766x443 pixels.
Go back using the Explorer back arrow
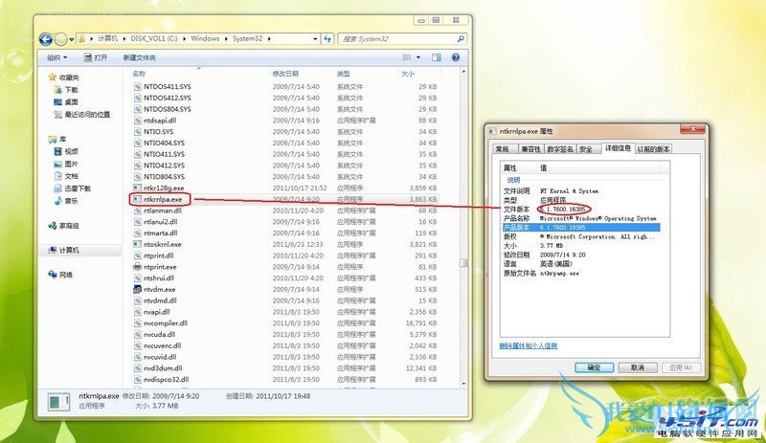[x=45, y=39]
